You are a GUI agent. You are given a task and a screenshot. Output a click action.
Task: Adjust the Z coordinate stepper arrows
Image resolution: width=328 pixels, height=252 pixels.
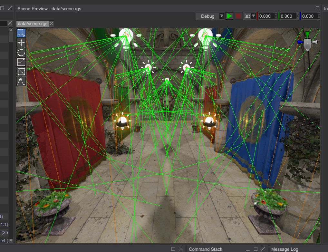point(319,16)
